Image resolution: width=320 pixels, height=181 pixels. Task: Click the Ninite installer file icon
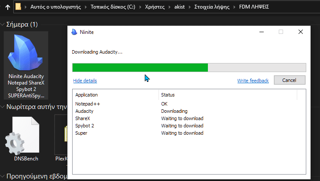pyautogui.click(x=26, y=53)
